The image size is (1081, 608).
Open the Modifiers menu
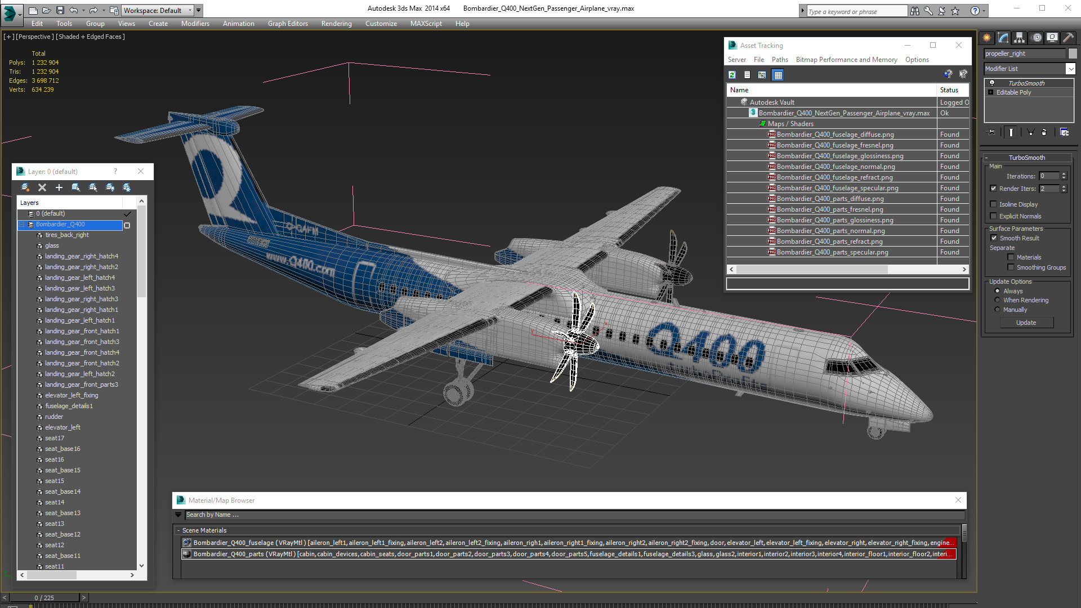point(195,24)
